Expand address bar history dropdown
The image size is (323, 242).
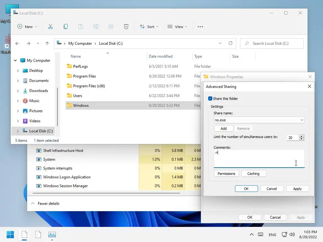point(220,43)
